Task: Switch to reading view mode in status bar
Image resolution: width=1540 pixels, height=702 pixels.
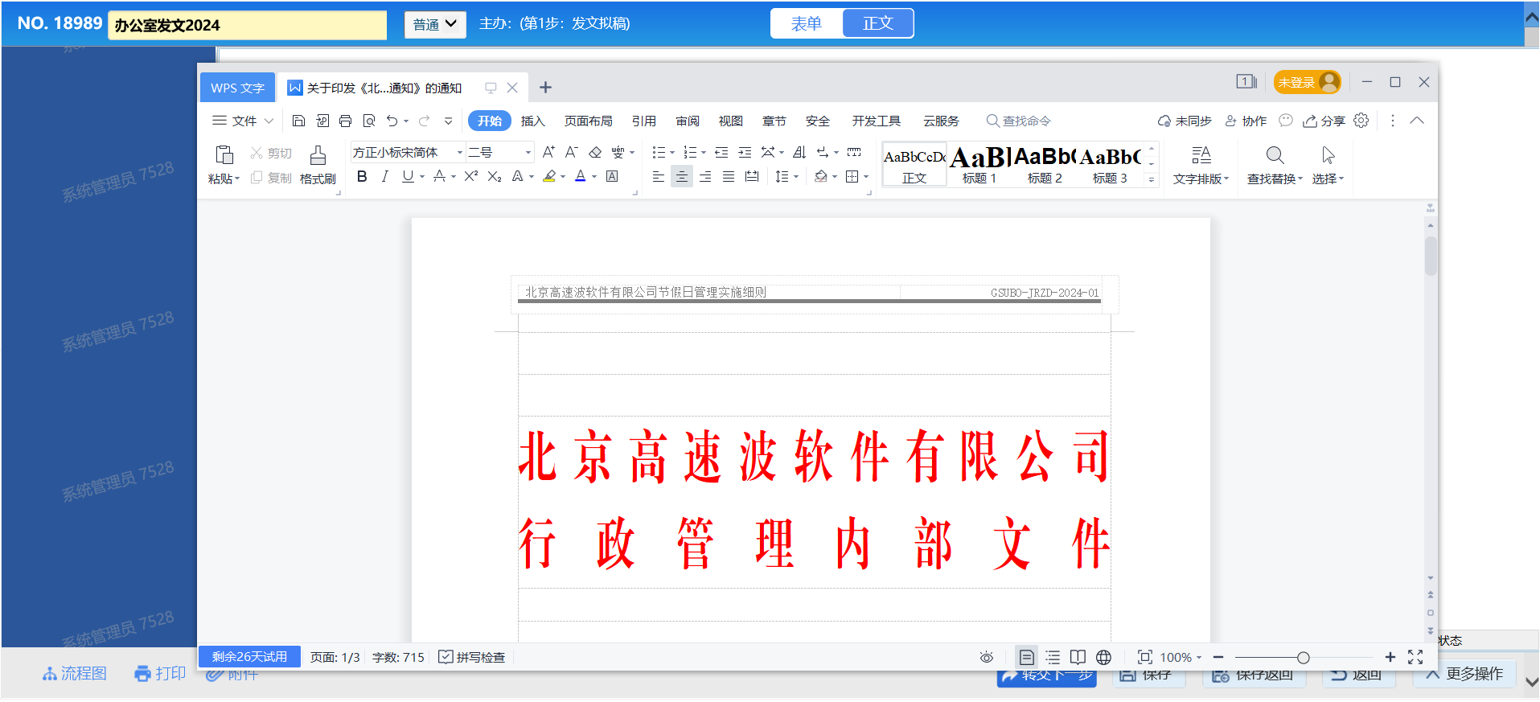Action: click(1078, 657)
